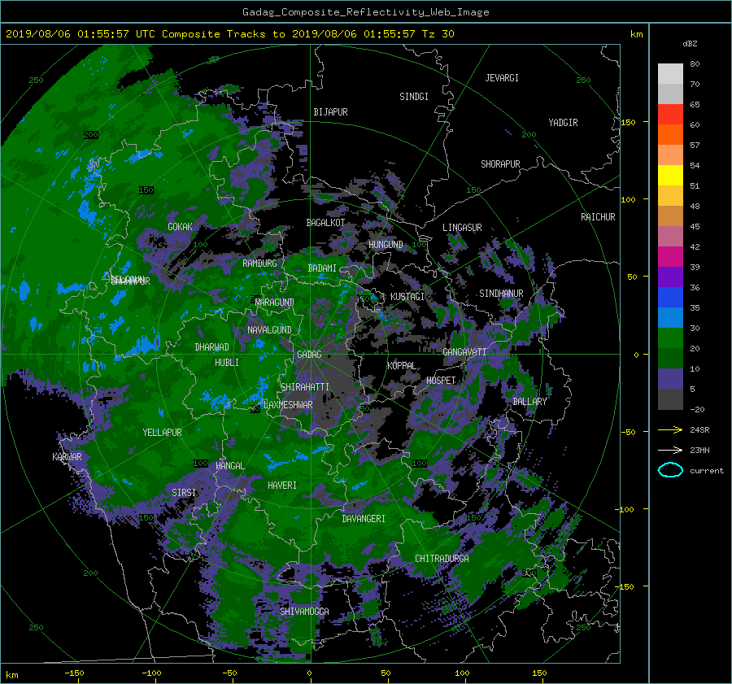
Task: Click the LAXMESHWAR city label
Action: pos(288,405)
